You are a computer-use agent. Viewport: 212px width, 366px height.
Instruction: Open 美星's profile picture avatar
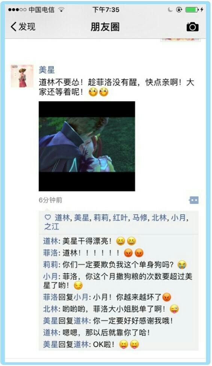click(22, 76)
